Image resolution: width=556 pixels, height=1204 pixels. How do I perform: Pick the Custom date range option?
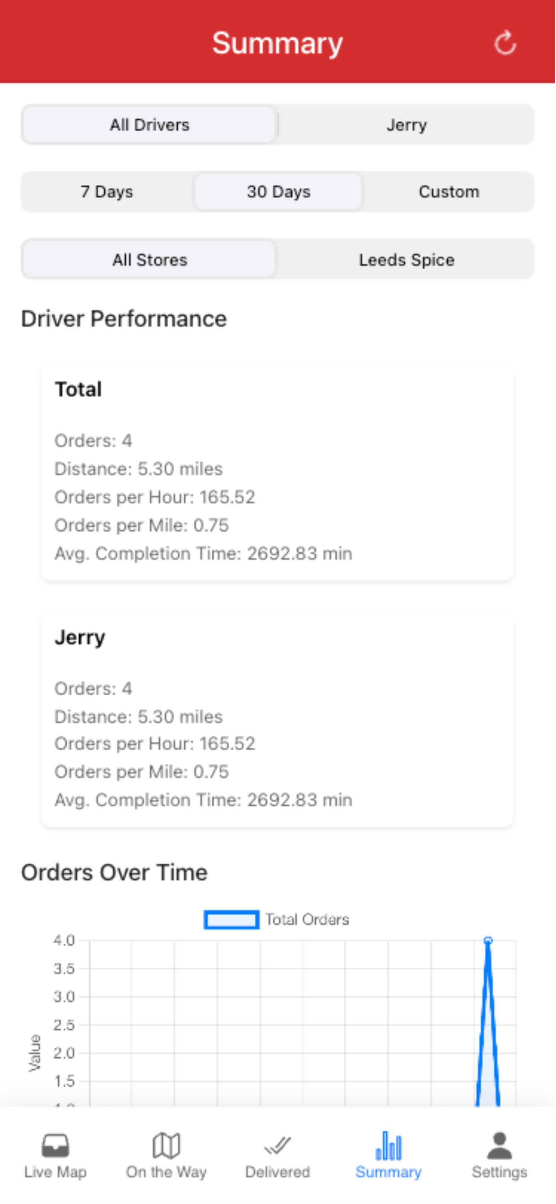[449, 192]
